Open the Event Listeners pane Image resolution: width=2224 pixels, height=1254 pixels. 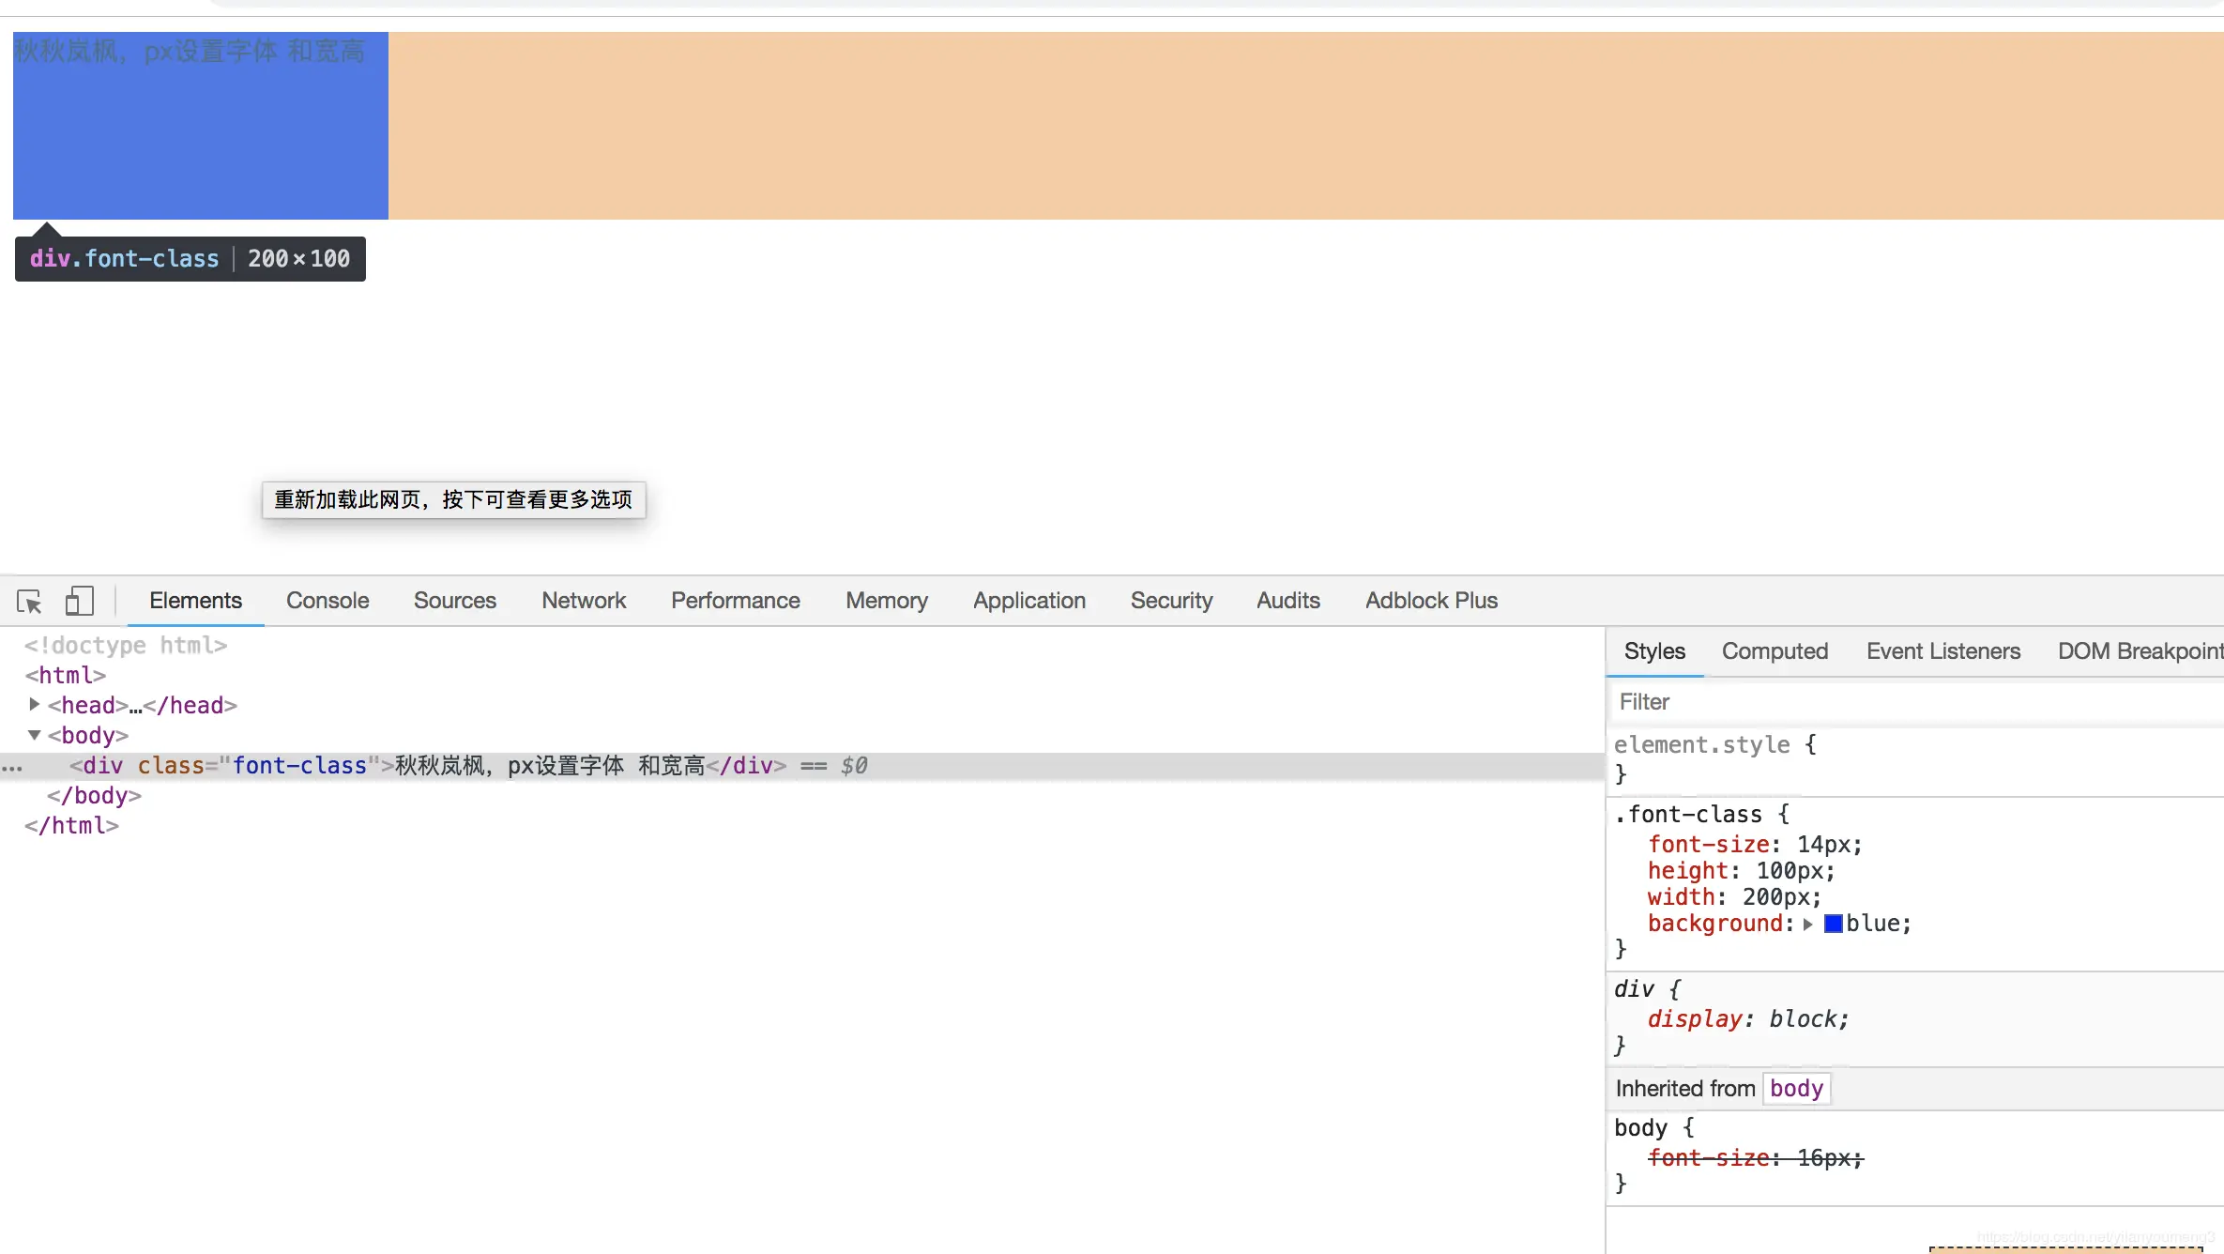[x=1942, y=651]
